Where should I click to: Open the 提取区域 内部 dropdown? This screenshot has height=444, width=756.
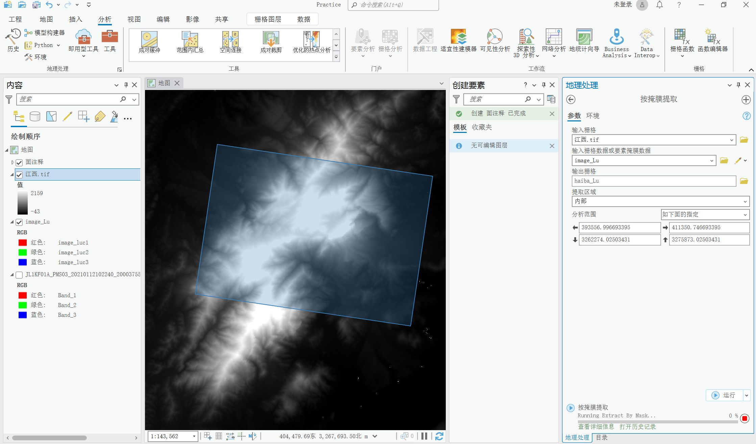coord(745,202)
